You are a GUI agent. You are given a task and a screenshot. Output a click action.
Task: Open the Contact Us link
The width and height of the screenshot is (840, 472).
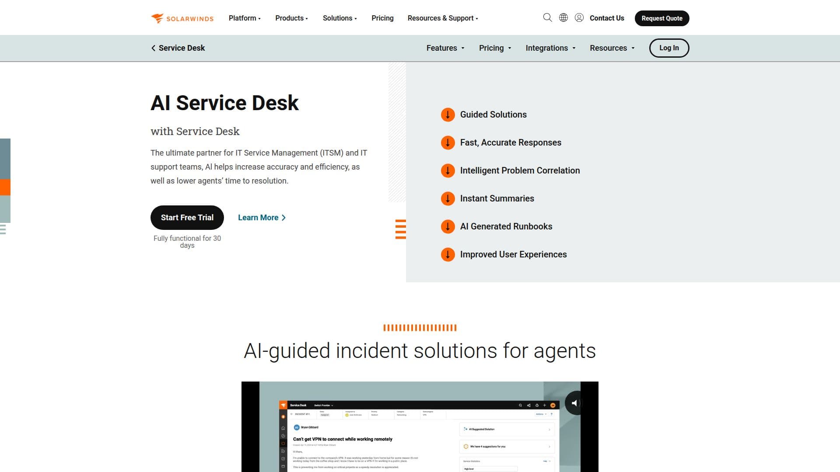pyautogui.click(x=607, y=18)
